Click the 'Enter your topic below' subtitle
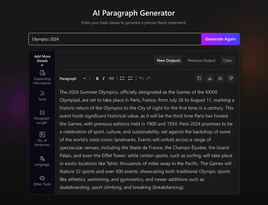 click(134, 23)
